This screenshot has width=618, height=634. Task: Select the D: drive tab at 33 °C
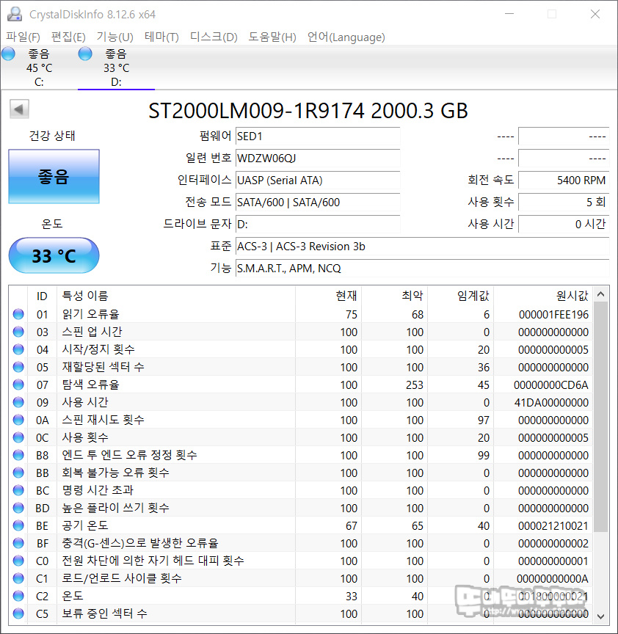[116, 68]
